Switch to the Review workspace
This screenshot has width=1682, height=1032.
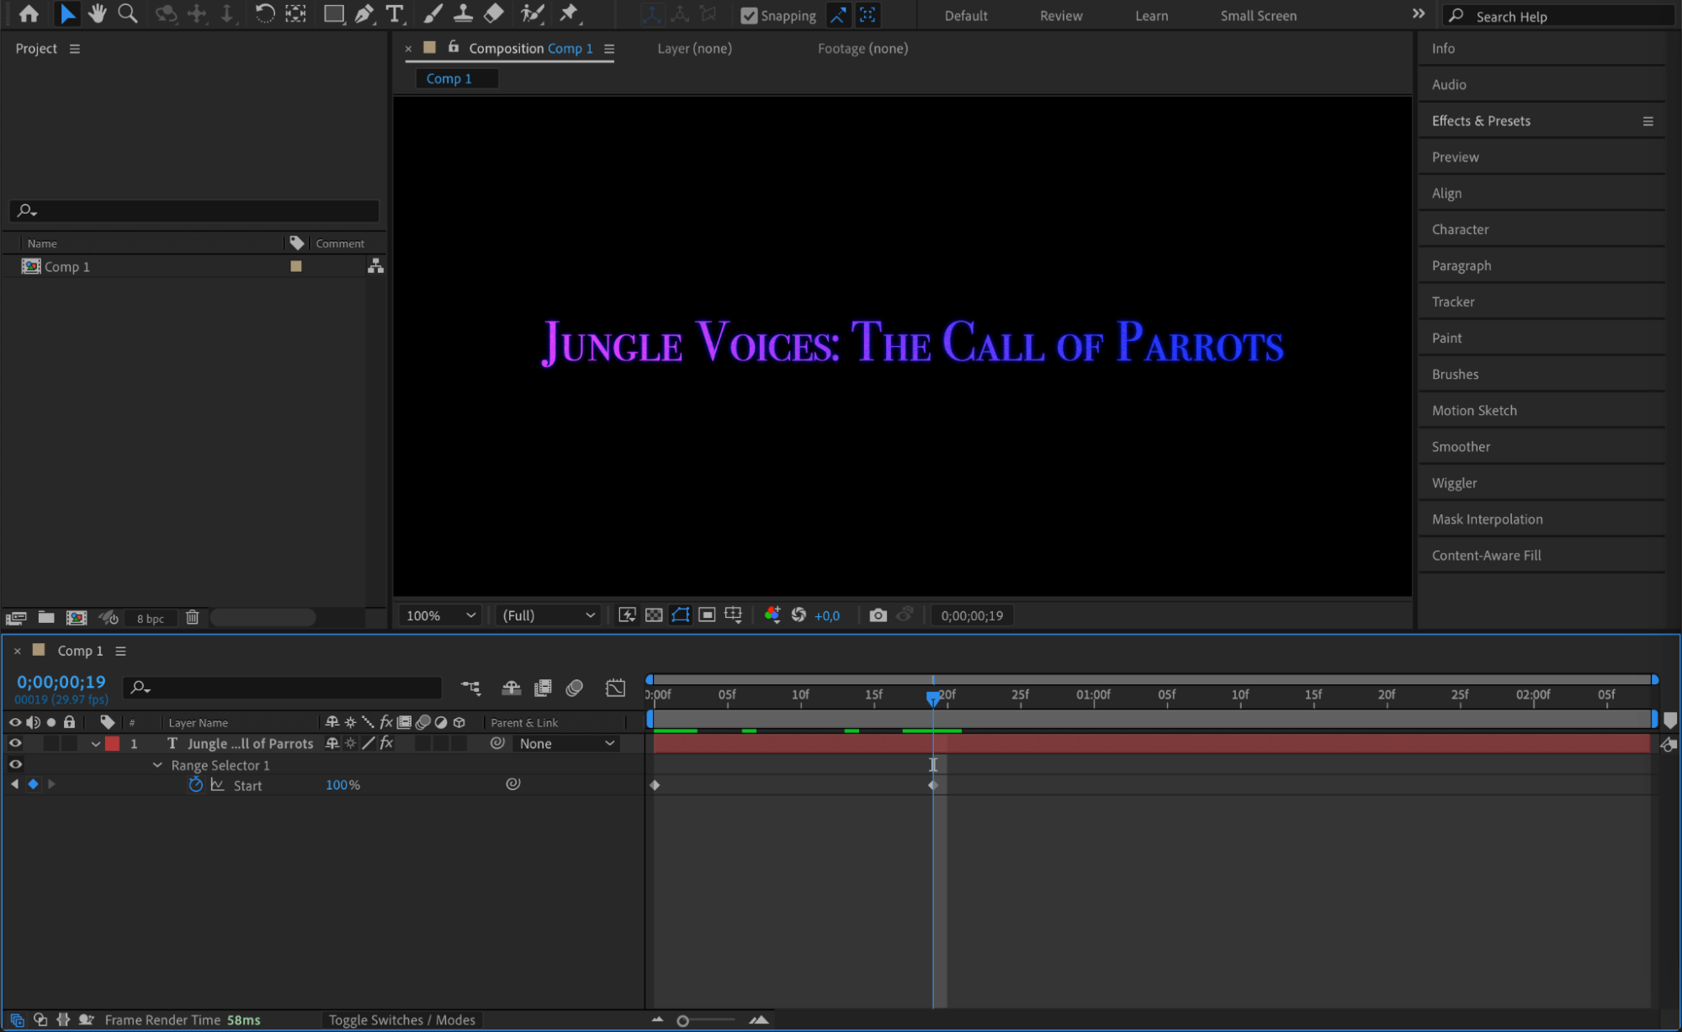pyautogui.click(x=1060, y=15)
